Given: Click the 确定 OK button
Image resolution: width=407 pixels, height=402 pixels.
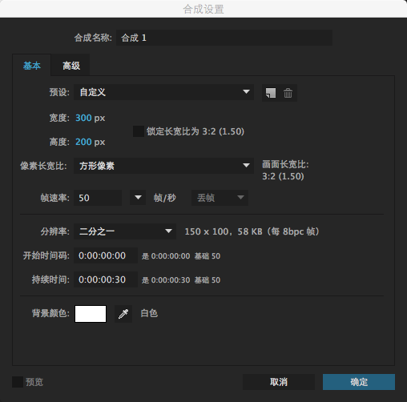Looking at the screenshot, I should pos(359,382).
